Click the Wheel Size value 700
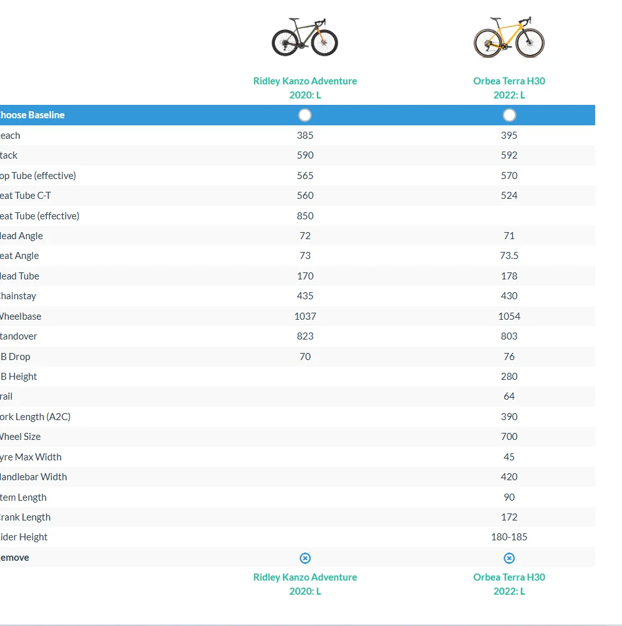The width and height of the screenshot is (622, 626). click(509, 437)
